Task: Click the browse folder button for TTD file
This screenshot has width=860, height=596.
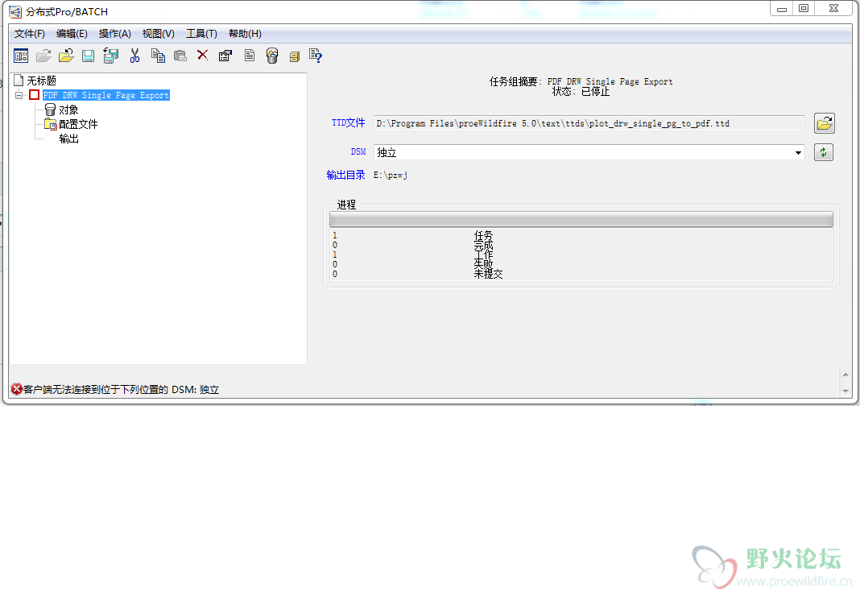Action: (x=825, y=123)
